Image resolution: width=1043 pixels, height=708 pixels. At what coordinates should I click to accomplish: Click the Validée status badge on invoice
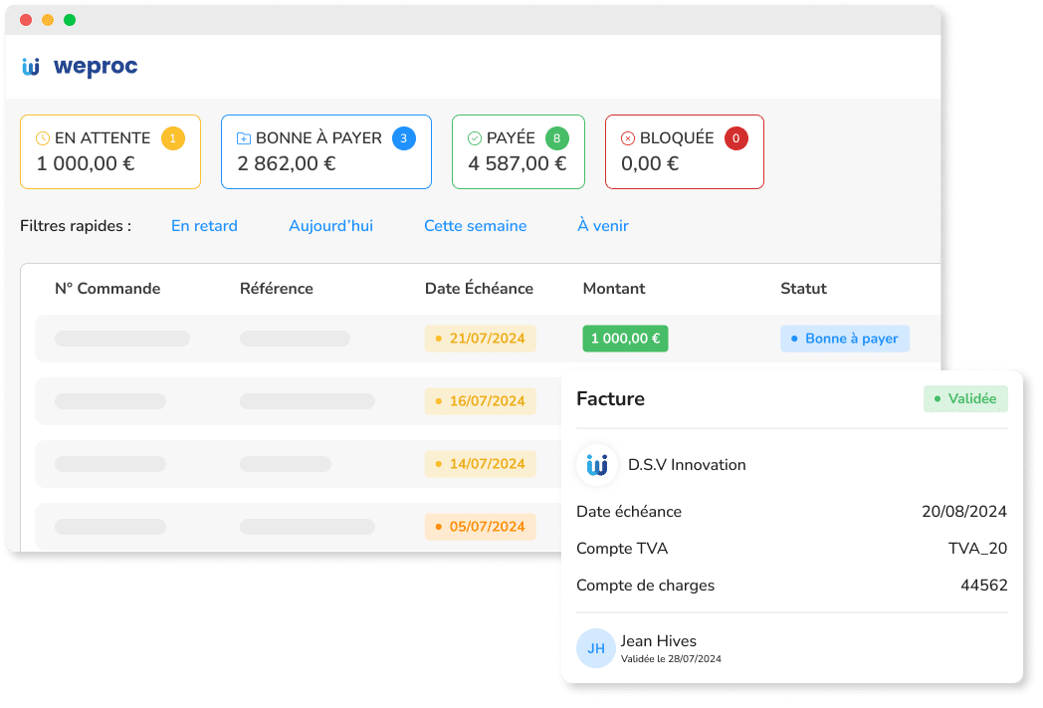pyautogui.click(x=965, y=399)
